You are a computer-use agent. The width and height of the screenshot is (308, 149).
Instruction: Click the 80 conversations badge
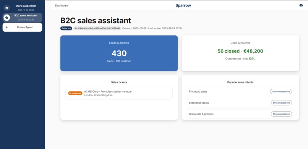pos(282,103)
